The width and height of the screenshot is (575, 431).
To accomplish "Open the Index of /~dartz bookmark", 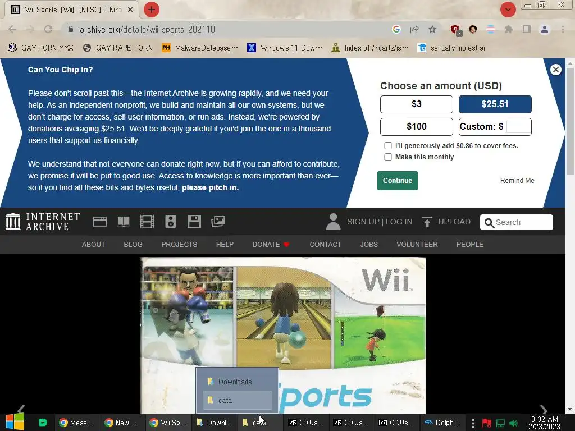I will [370, 48].
